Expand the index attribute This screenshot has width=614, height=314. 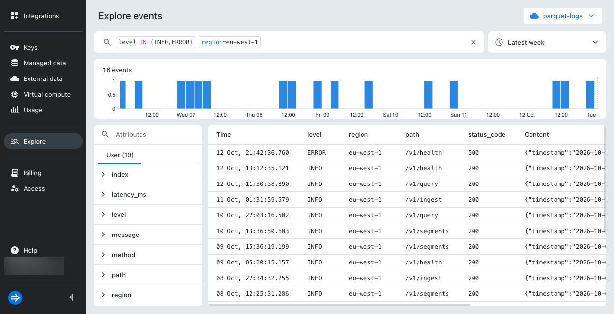103,174
